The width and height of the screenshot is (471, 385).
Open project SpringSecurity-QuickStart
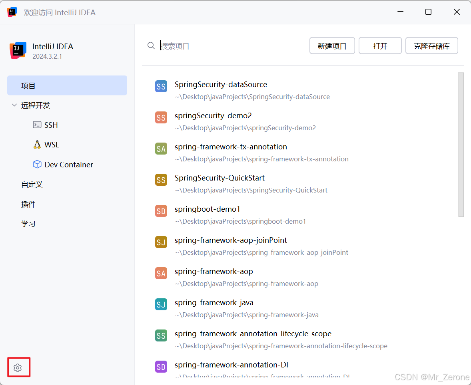pyautogui.click(x=220, y=178)
